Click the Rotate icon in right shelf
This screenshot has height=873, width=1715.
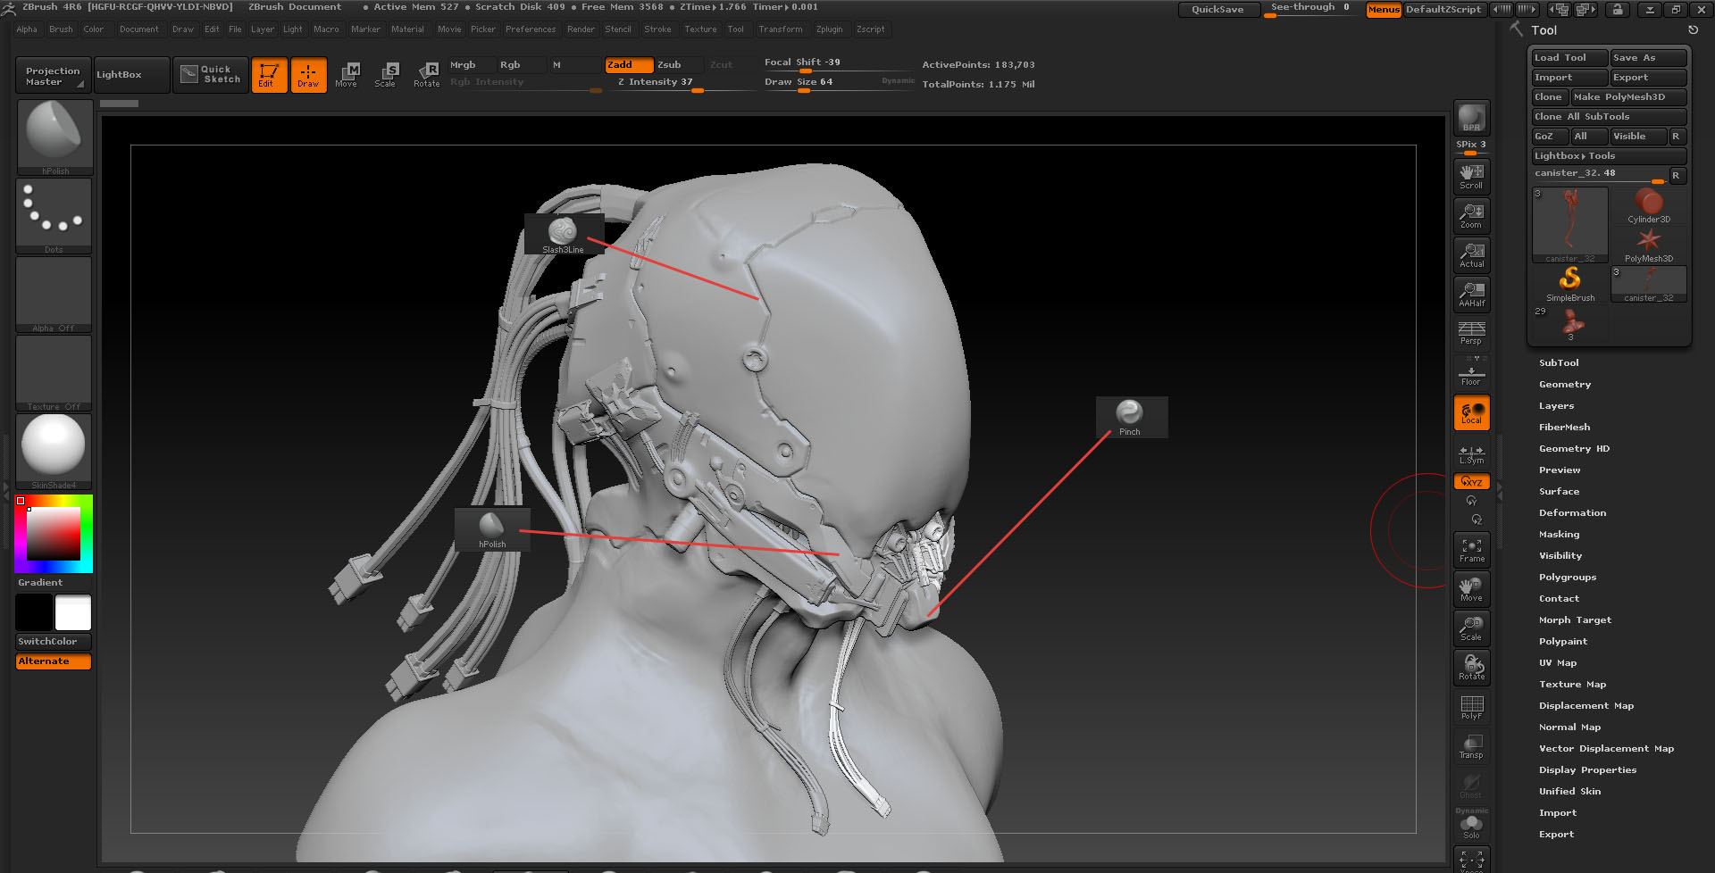coord(1471,668)
